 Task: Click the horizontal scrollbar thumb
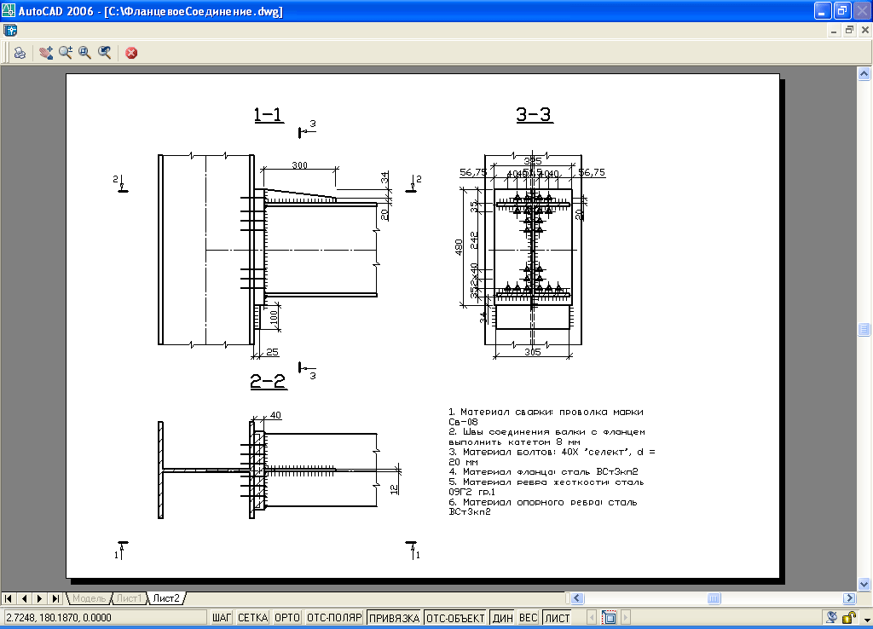(714, 598)
